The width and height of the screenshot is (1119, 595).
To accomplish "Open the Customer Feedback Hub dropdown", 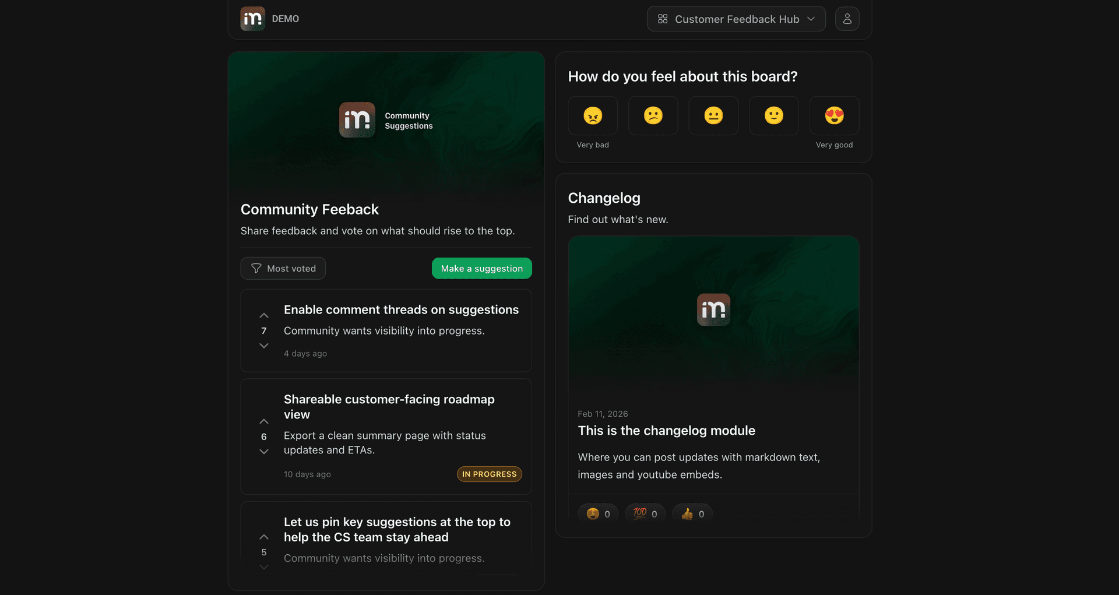I will click(x=736, y=19).
